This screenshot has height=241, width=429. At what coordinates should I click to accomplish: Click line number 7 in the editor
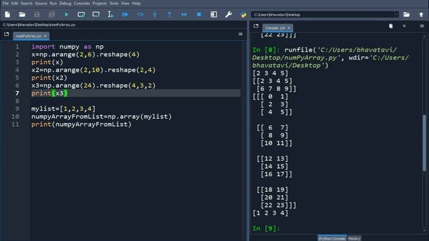click(17, 93)
